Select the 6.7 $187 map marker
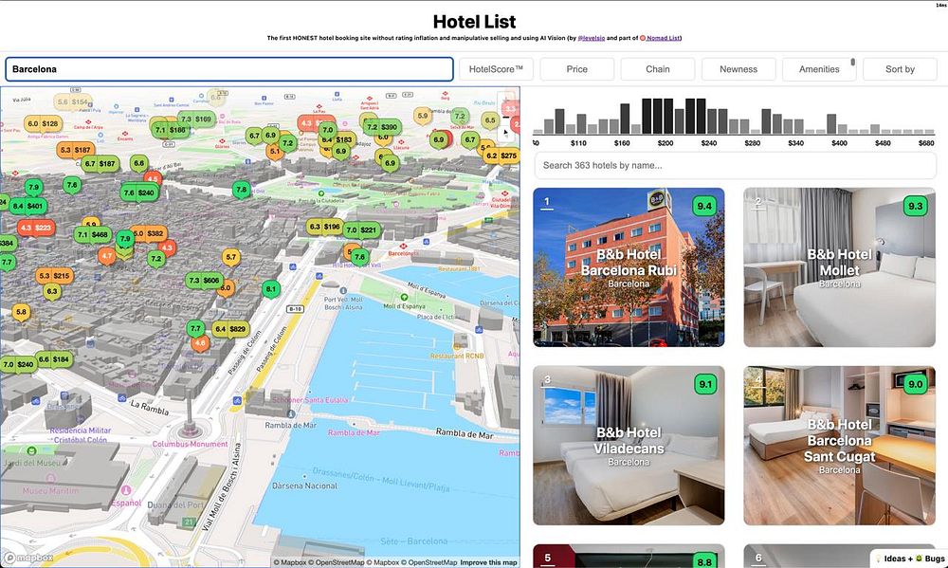 pyautogui.click(x=100, y=163)
